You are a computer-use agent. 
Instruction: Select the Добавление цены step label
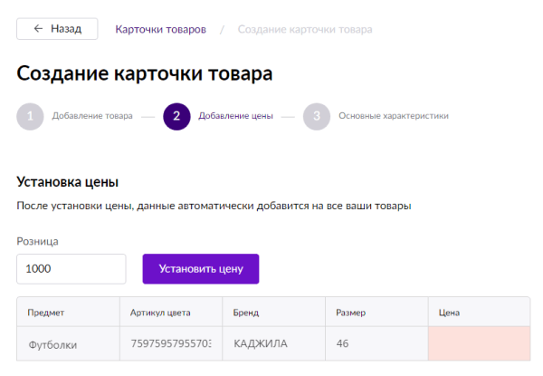click(x=235, y=116)
